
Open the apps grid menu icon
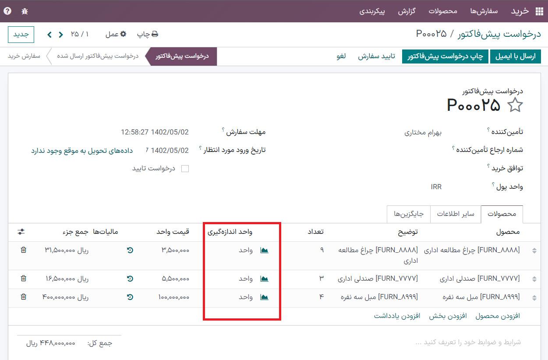[x=538, y=11]
